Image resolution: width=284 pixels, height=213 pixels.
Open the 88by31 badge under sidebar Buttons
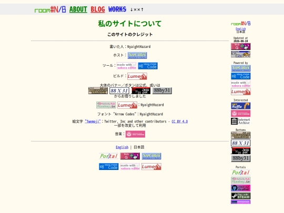241,159
